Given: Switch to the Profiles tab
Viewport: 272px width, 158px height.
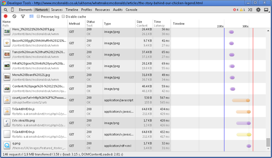Looking at the screenshot, I should click(x=87, y=10).
